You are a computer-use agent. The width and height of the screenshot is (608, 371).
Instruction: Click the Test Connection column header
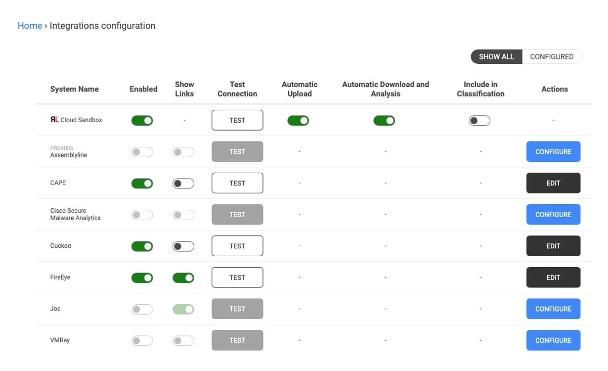click(x=237, y=89)
